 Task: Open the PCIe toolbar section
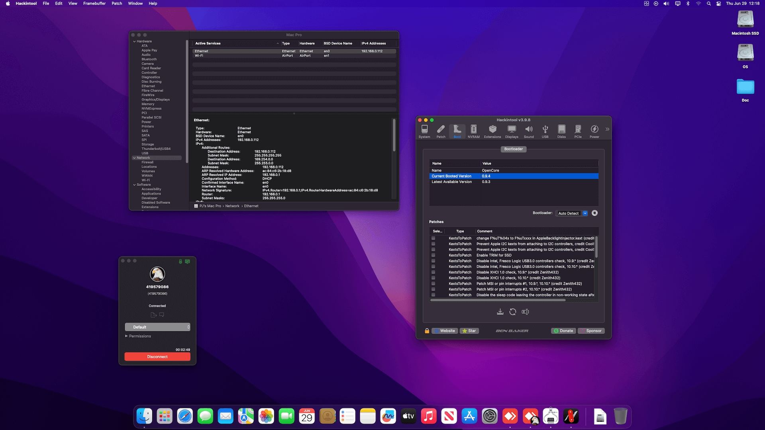pyautogui.click(x=578, y=131)
